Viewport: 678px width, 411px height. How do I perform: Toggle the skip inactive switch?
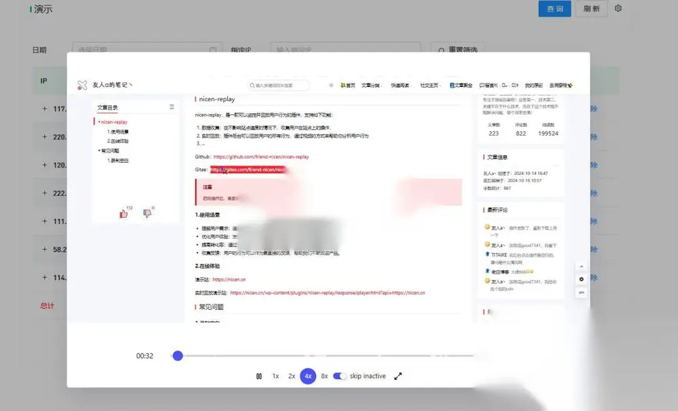(x=340, y=376)
